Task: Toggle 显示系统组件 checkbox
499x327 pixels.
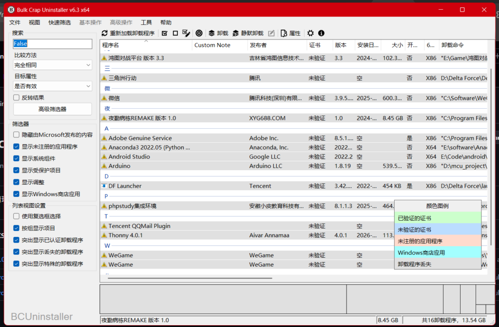Action: pos(16,158)
